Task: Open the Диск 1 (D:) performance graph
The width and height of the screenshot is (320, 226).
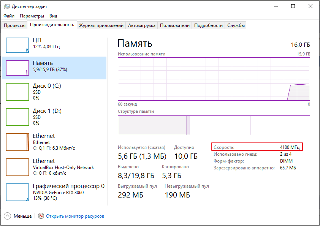Action: (17, 117)
